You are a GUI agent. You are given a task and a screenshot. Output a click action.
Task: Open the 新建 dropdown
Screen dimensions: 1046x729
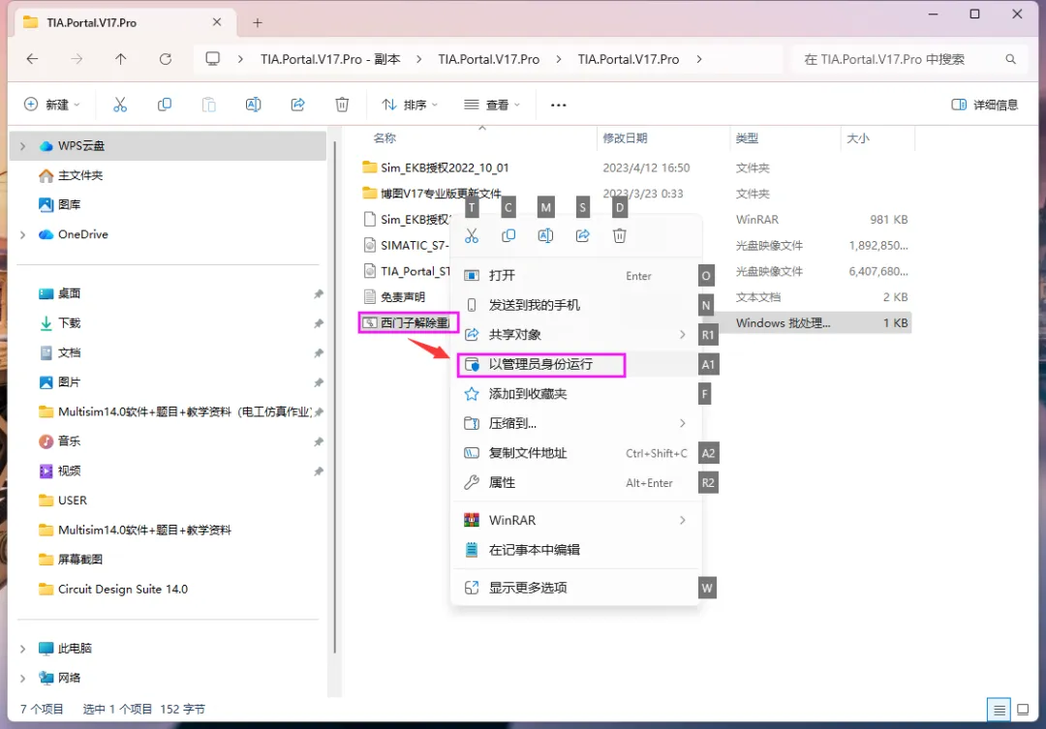(x=52, y=105)
